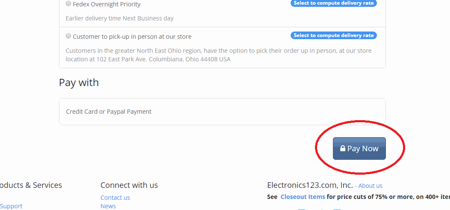Open the Closeout Items link

click(x=303, y=197)
